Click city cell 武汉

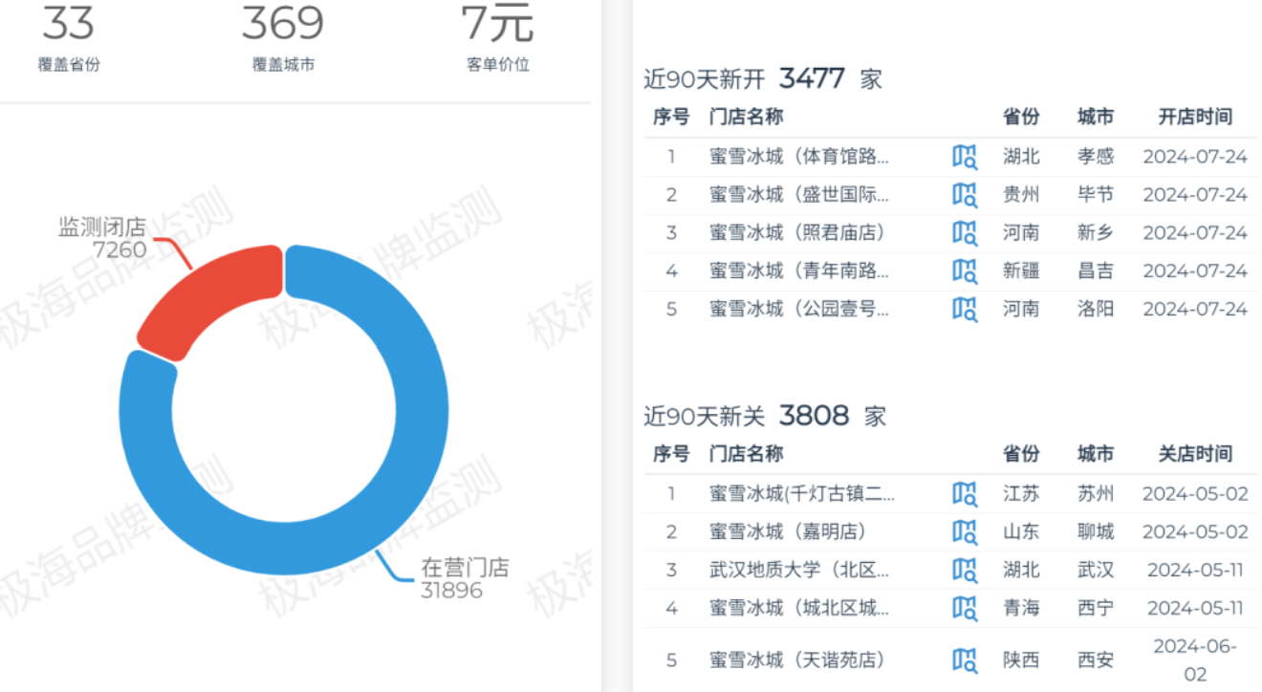click(1096, 571)
